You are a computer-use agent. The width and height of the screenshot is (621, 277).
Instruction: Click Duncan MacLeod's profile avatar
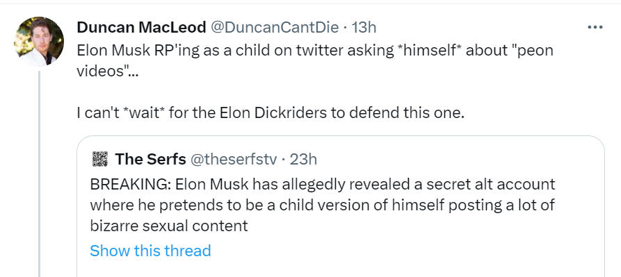click(x=39, y=41)
